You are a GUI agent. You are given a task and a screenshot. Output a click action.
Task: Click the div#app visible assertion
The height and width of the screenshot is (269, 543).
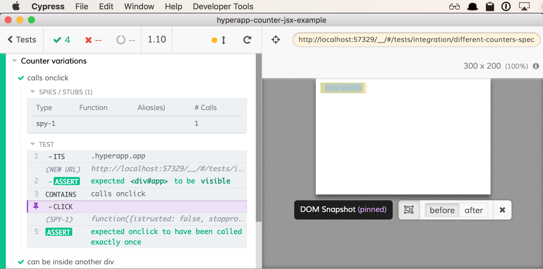[x=137, y=181]
